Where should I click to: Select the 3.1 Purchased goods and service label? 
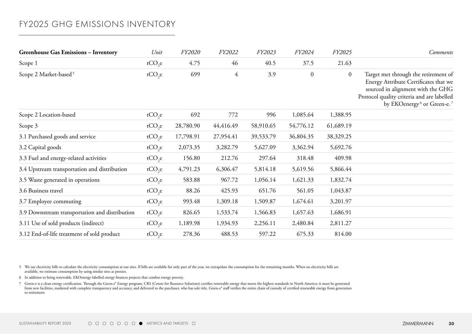(57, 137)
